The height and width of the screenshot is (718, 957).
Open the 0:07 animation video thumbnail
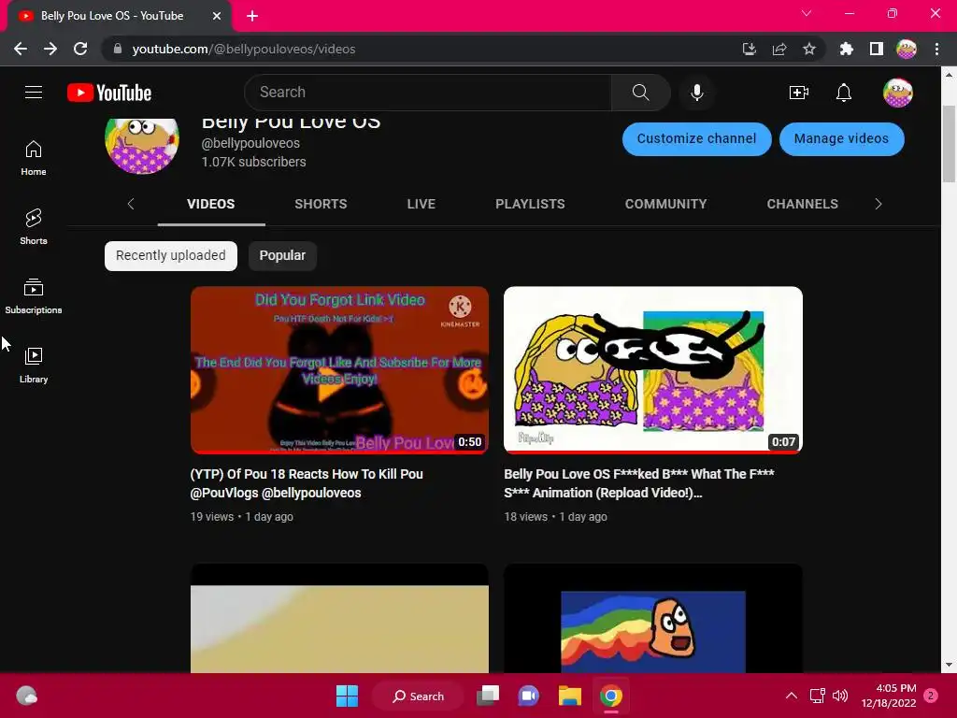[x=653, y=370]
